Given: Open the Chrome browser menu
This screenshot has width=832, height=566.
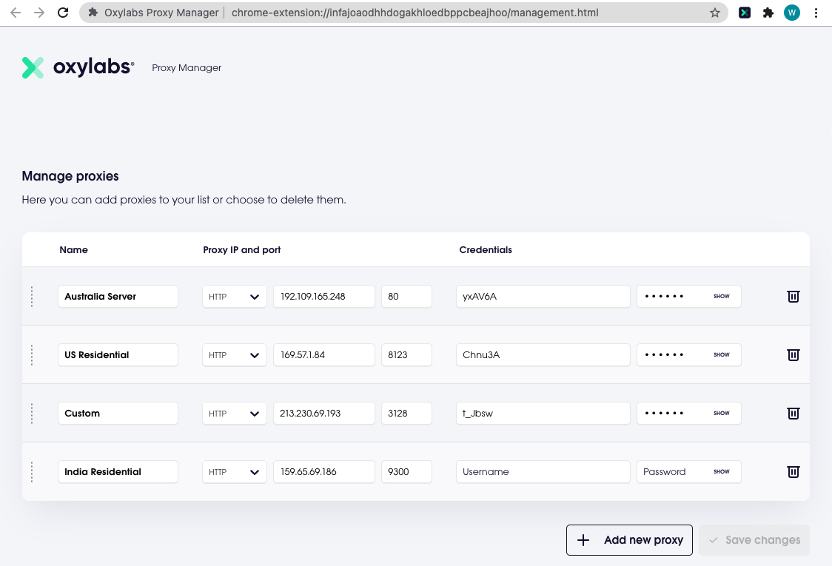Looking at the screenshot, I should pos(816,13).
